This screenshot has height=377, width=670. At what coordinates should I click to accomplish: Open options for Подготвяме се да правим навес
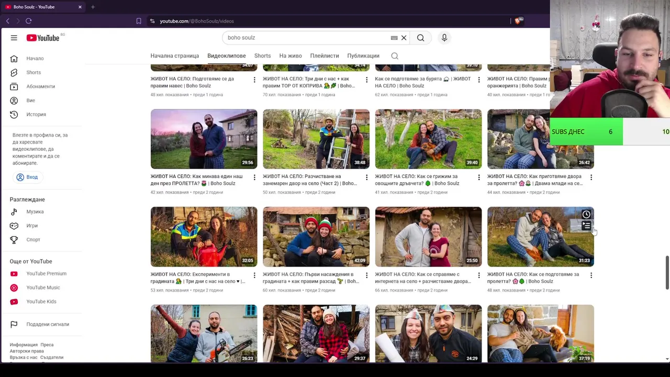(254, 80)
